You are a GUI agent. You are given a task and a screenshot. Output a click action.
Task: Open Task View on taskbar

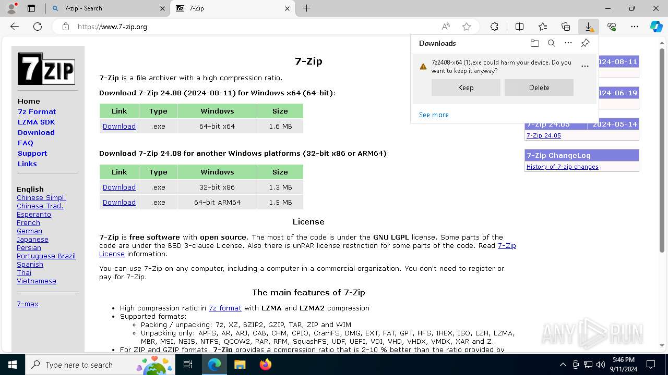tap(188, 365)
